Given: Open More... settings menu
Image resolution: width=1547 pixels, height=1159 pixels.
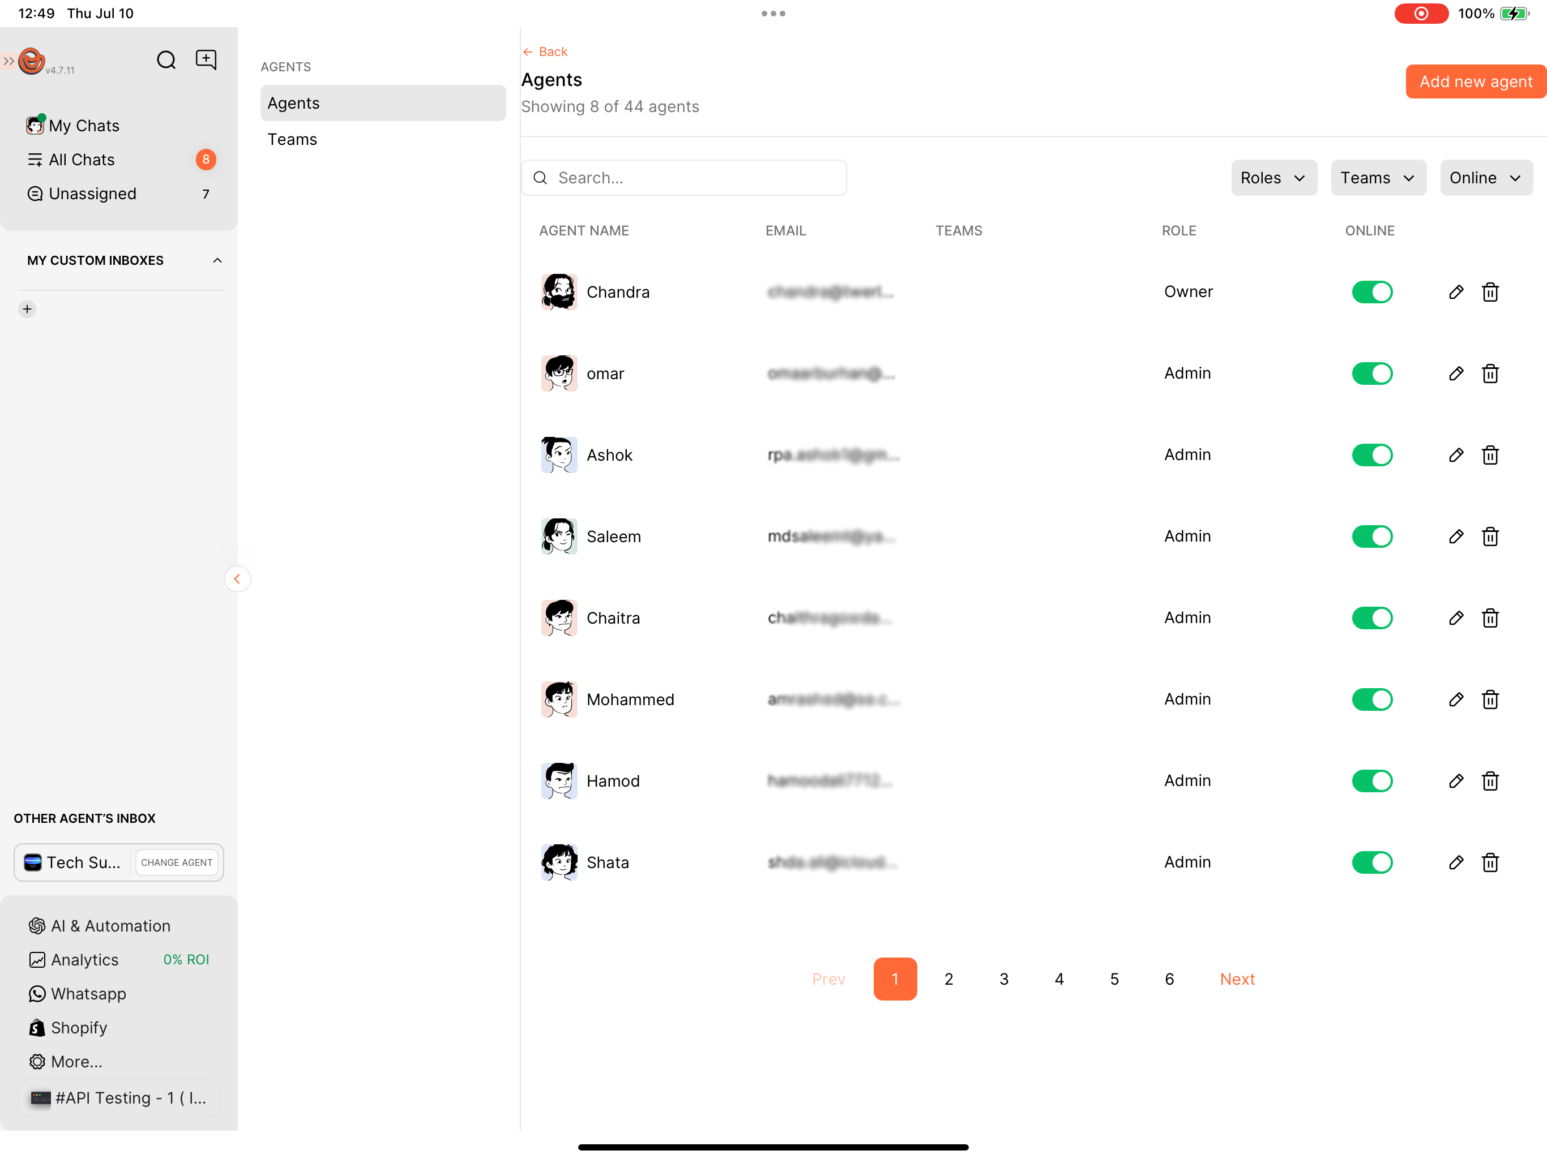Looking at the screenshot, I should point(66,1061).
